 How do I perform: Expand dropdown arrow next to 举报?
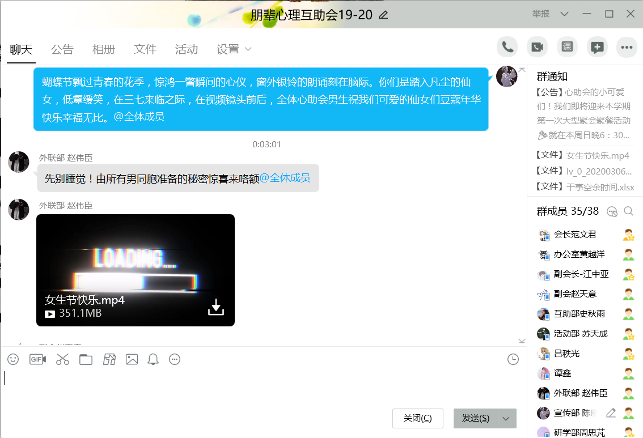(564, 14)
